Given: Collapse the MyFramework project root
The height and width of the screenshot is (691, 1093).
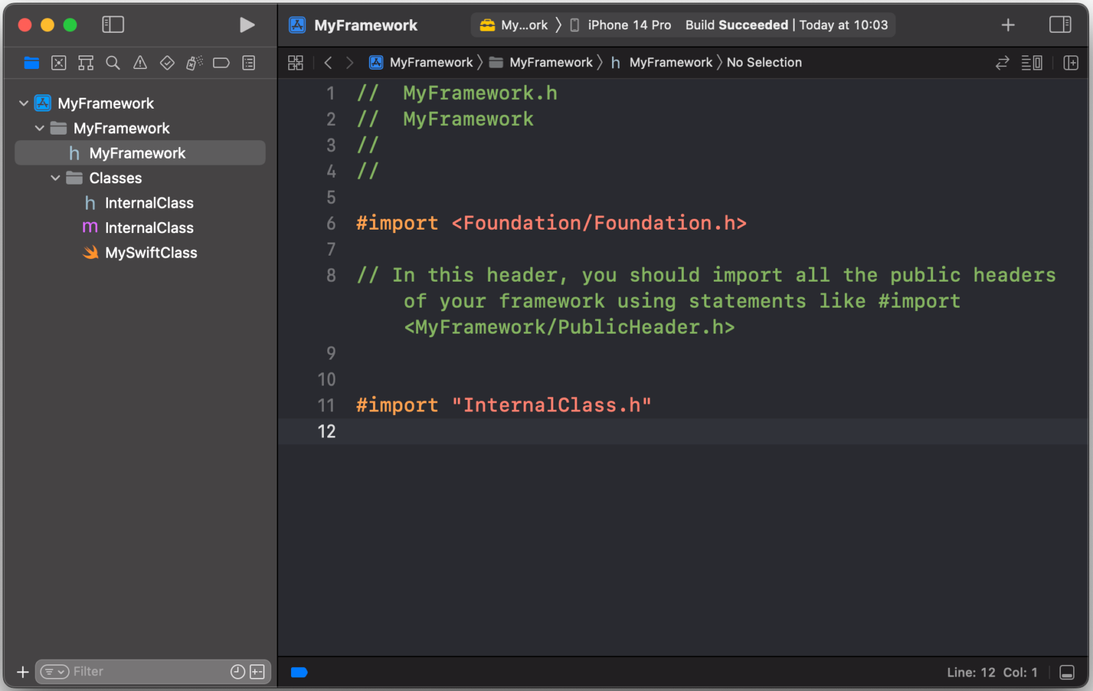Looking at the screenshot, I should click(24, 103).
